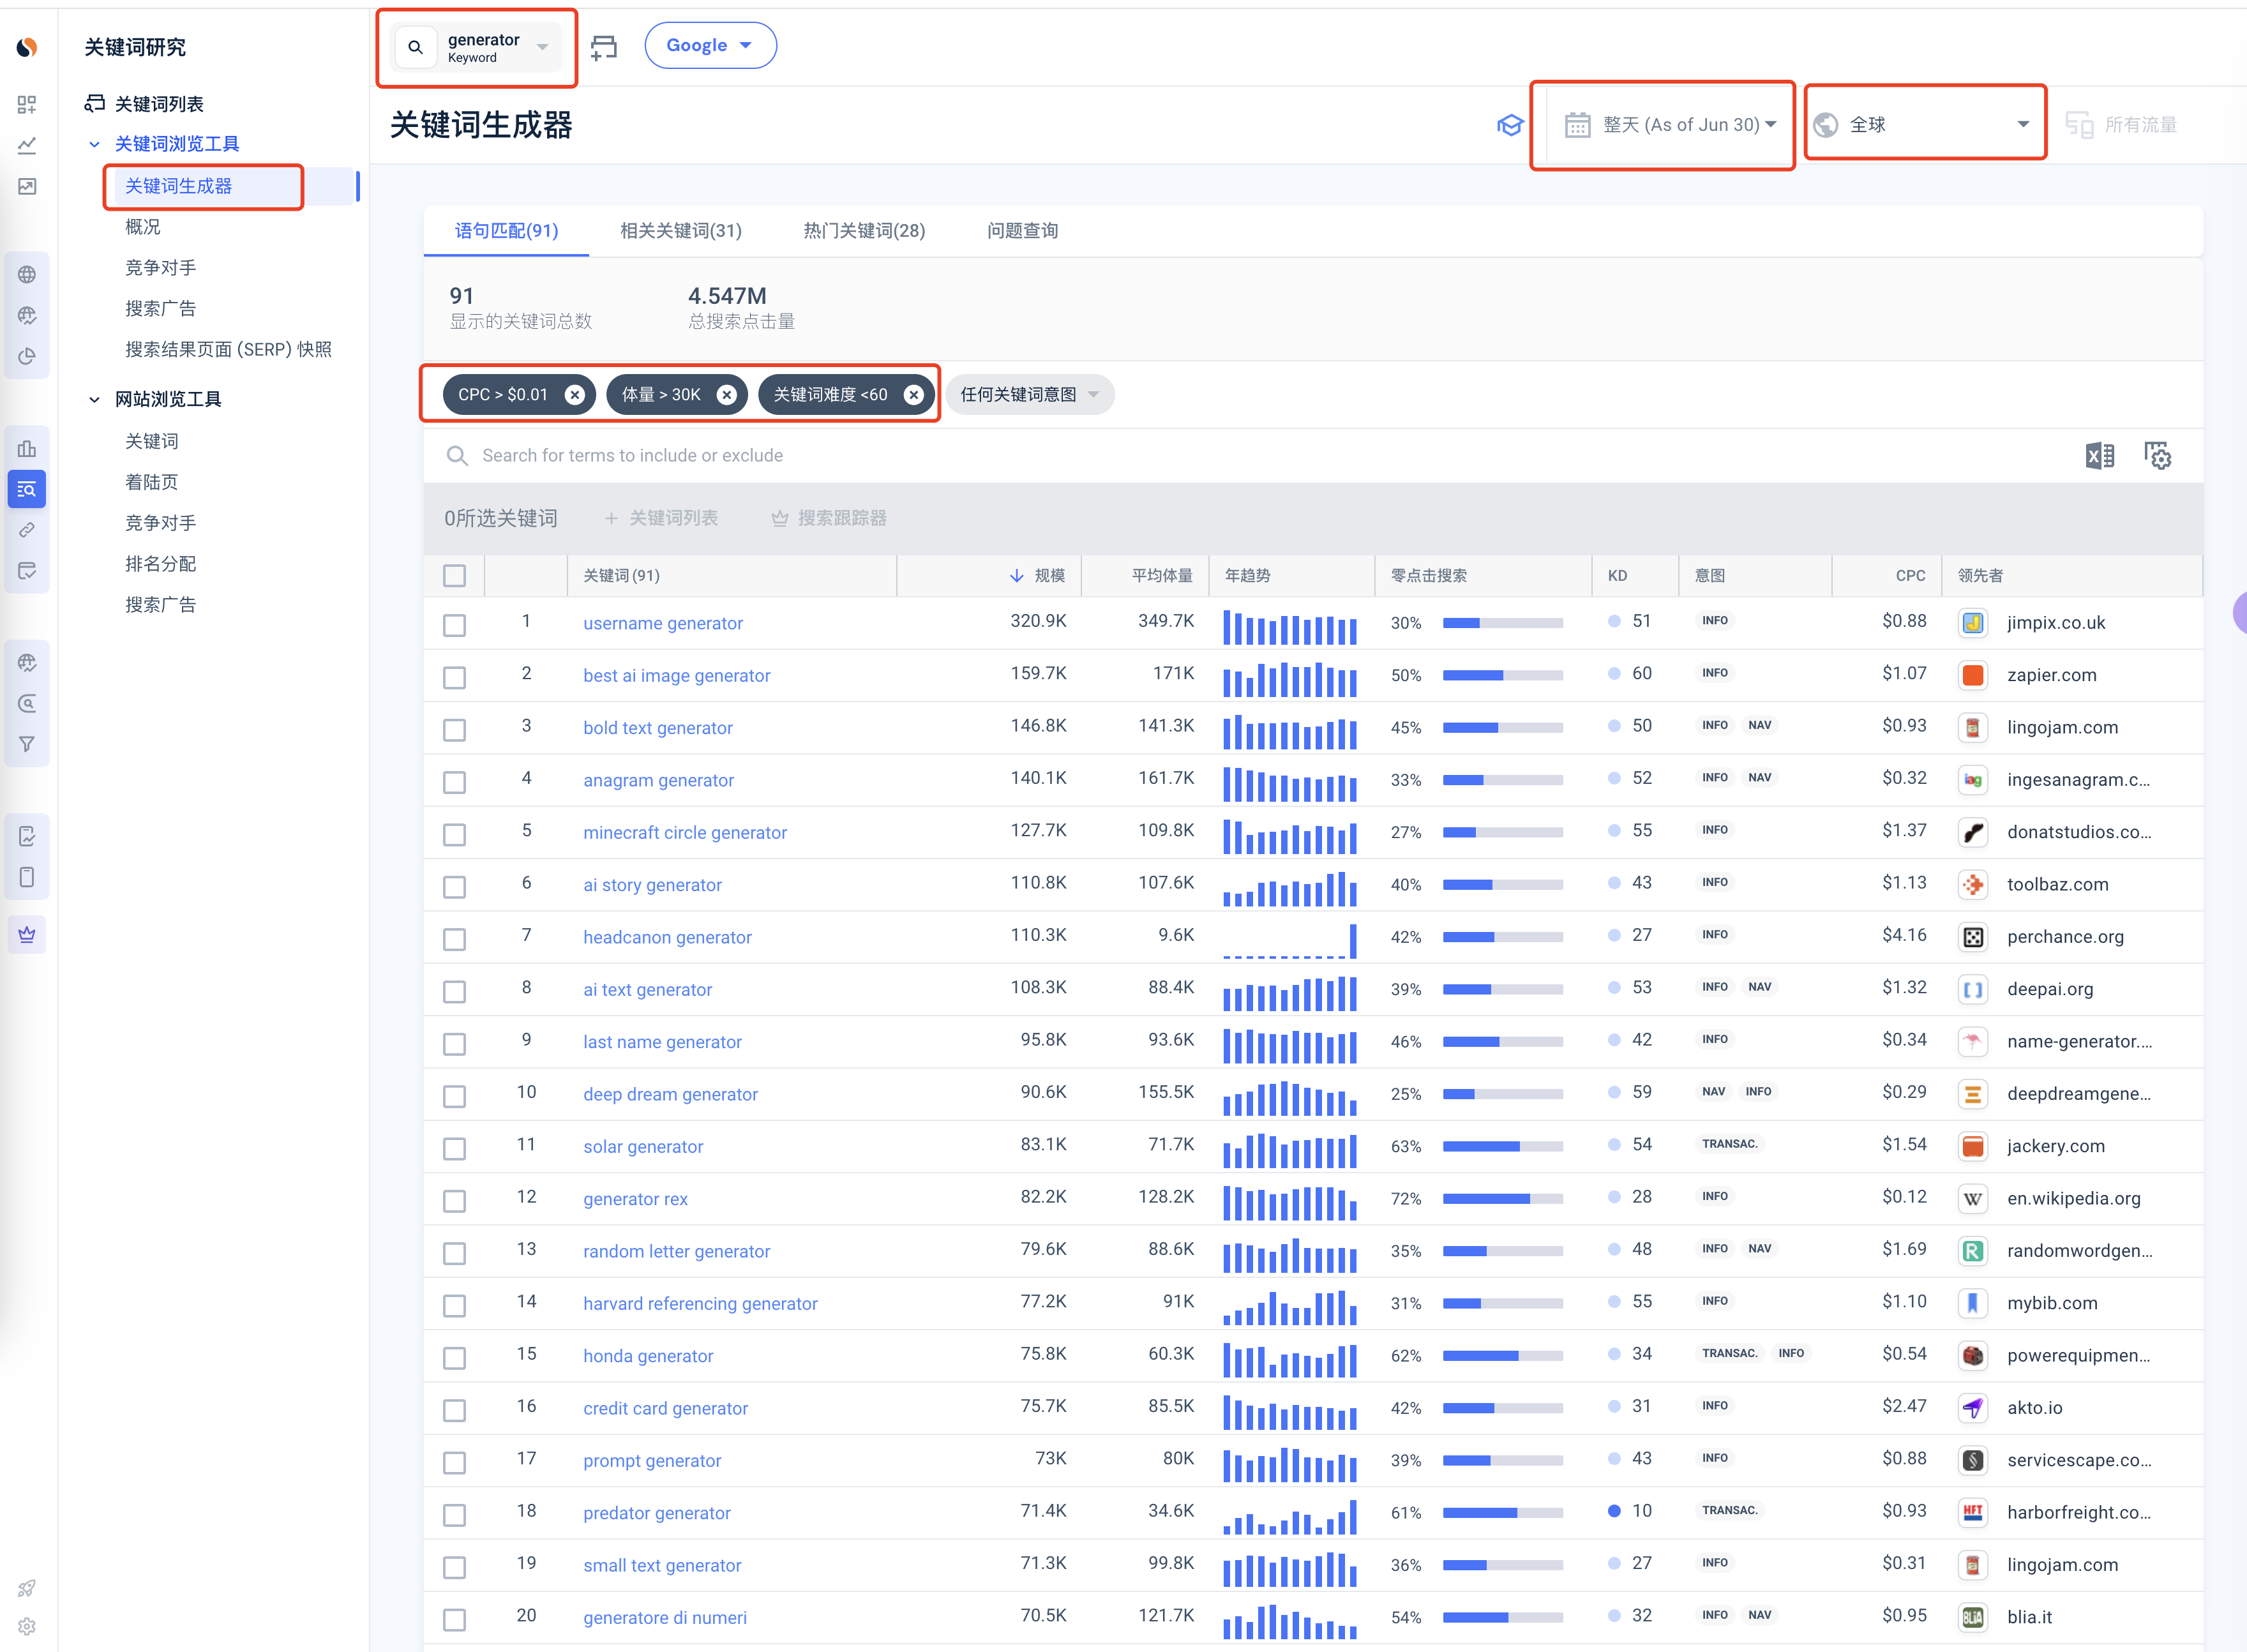Click the Excel export icon
Viewport: 2247px width, 1652px height.
click(2099, 456)
